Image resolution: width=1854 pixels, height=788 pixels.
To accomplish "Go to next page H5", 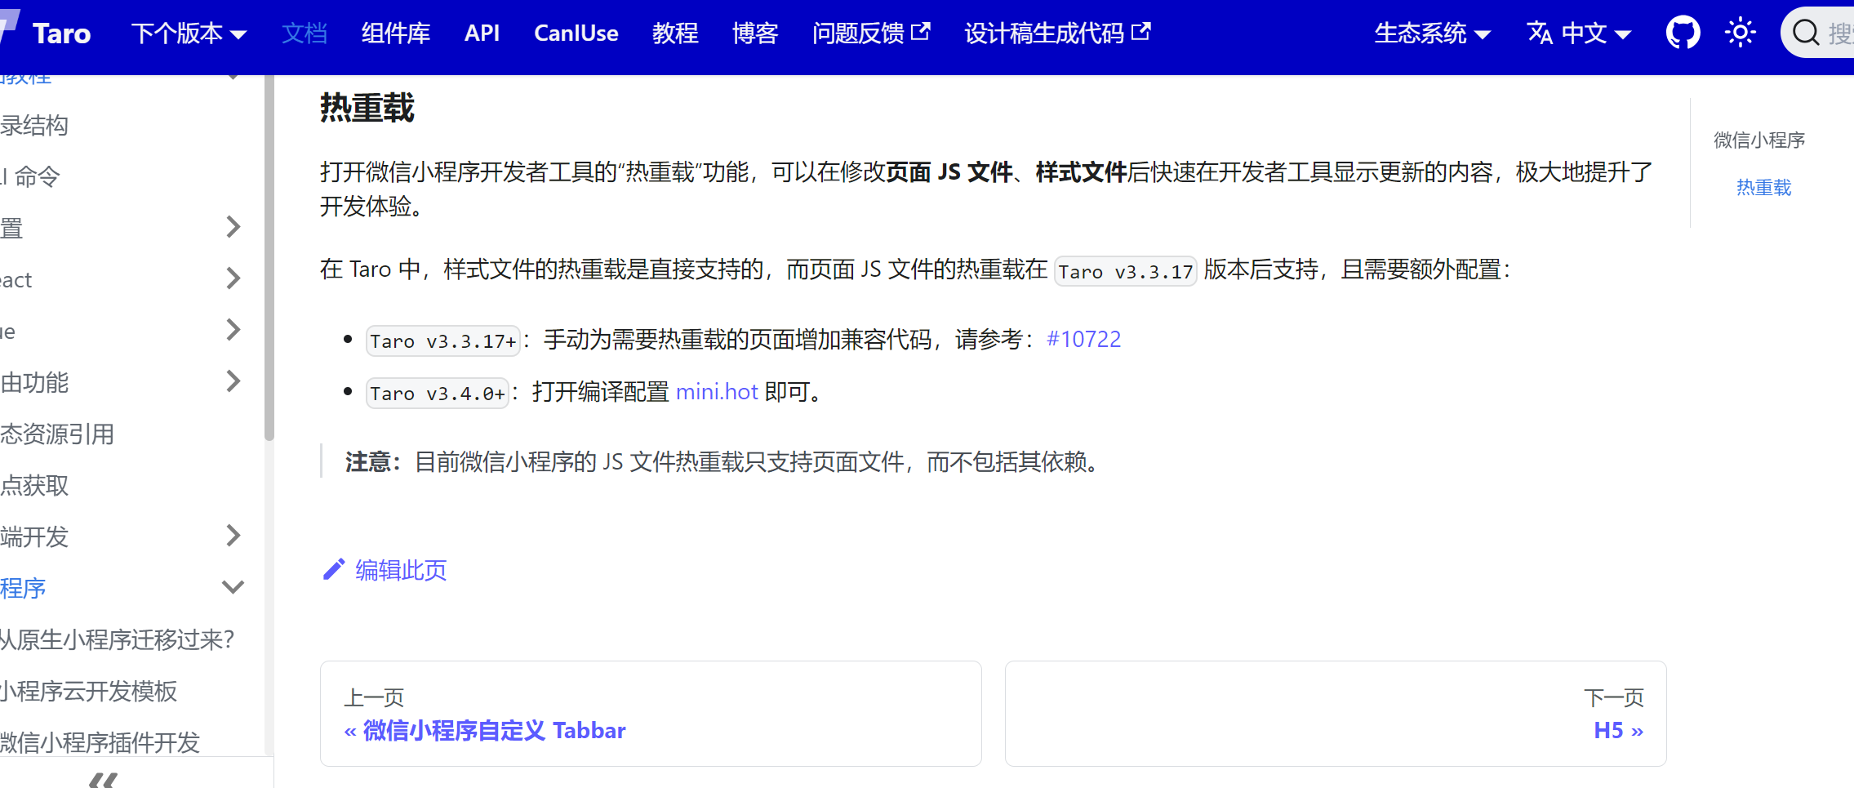I will pos(1336,714).
